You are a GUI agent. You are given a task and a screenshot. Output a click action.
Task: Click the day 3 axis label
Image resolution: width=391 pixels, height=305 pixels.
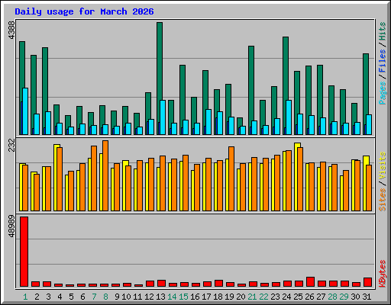[x=48, y=297]
